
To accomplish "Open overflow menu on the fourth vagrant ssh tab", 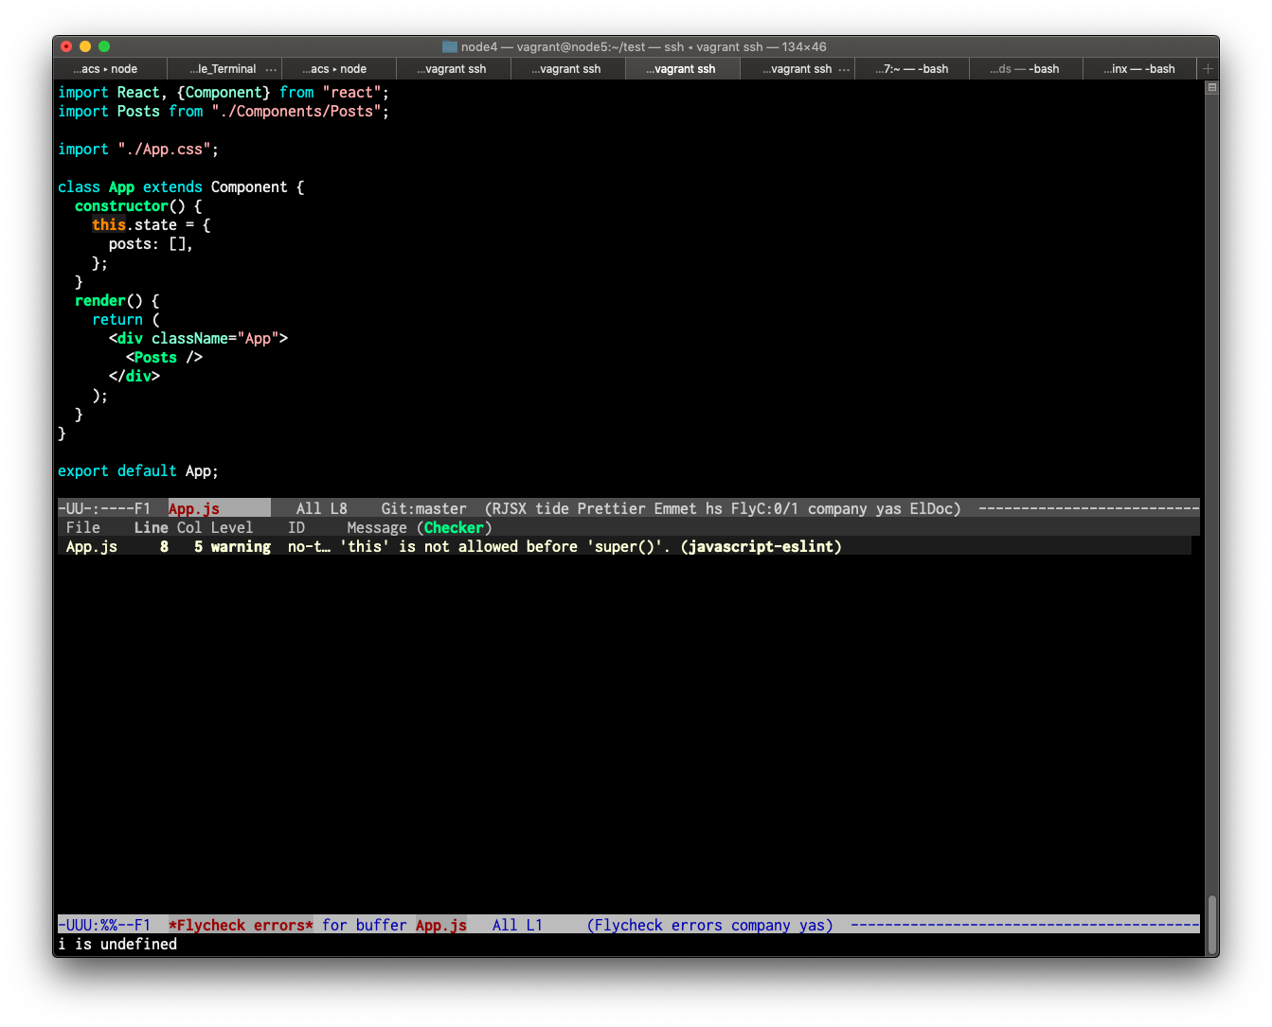I will 846,68.
